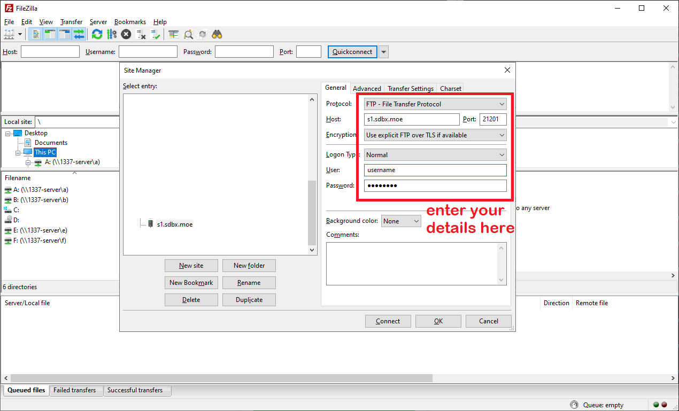Open the View menu
Image resolution: width=679 pixels, height=411 pixels.
pos(47,22)
